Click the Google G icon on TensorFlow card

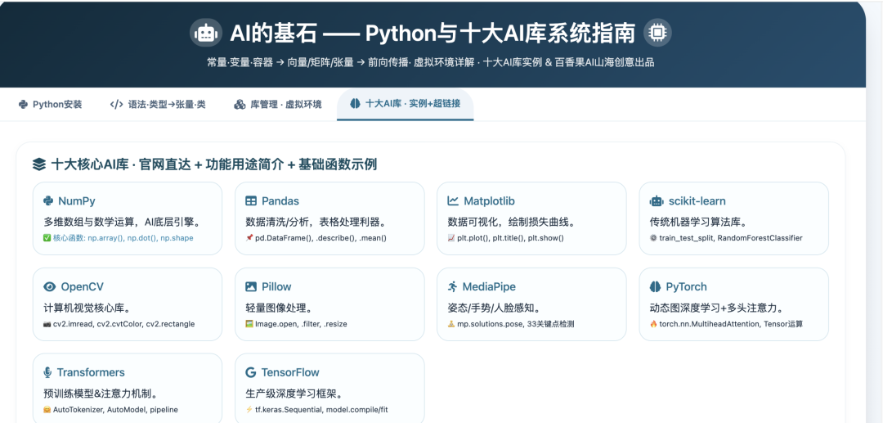click(x=251, y=372)
